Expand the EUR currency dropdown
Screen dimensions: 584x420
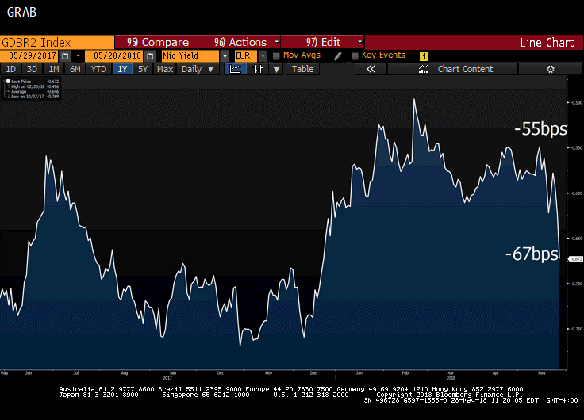(244, 56)
